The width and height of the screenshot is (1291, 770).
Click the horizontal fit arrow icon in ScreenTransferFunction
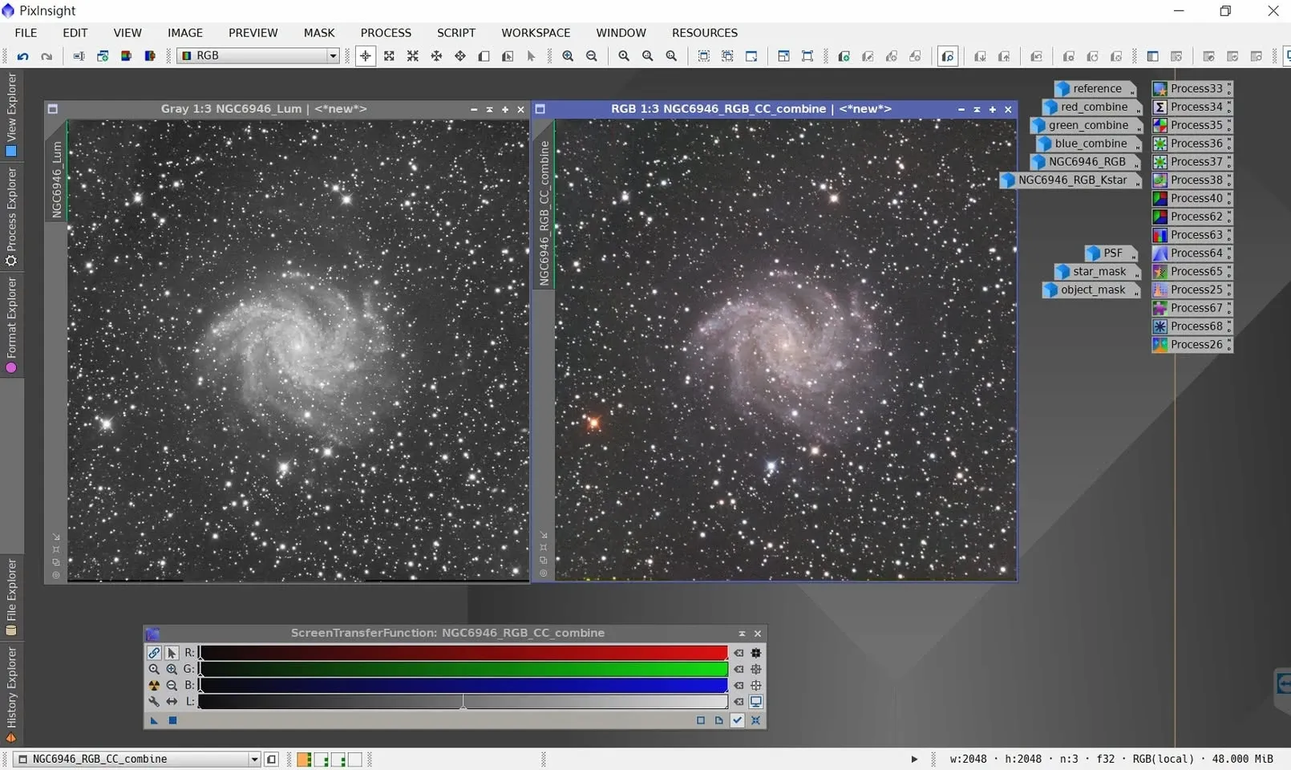coord(172,701)
